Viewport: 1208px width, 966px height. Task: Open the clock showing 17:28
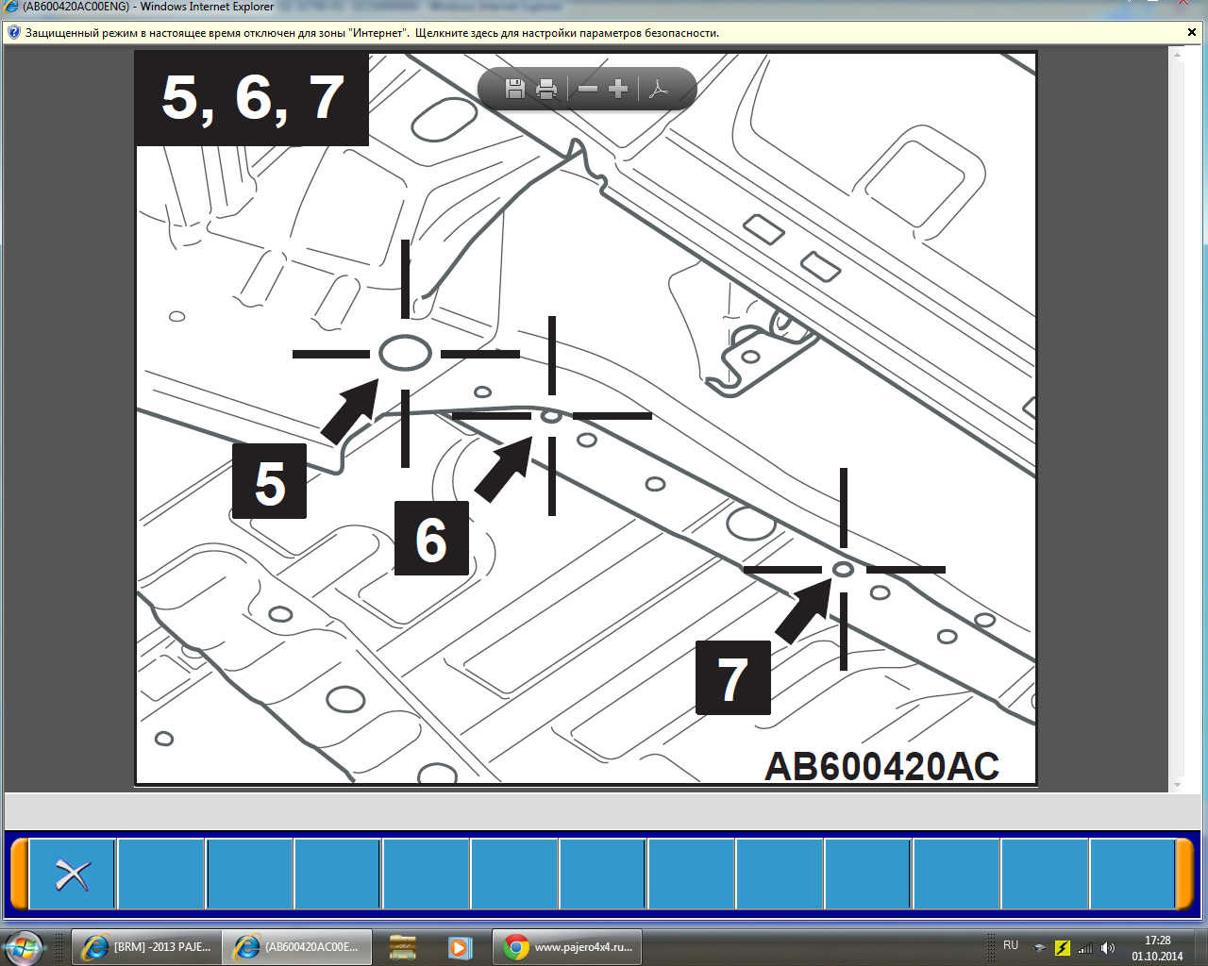tap(1157, 948)
